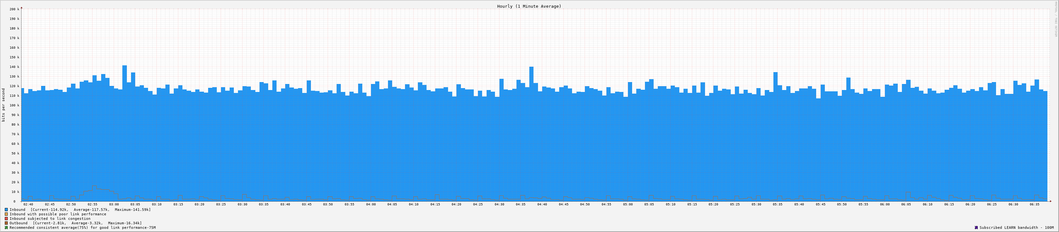
Task: Click the green recommended average legend marker
Action: click(x=6, y=228)
